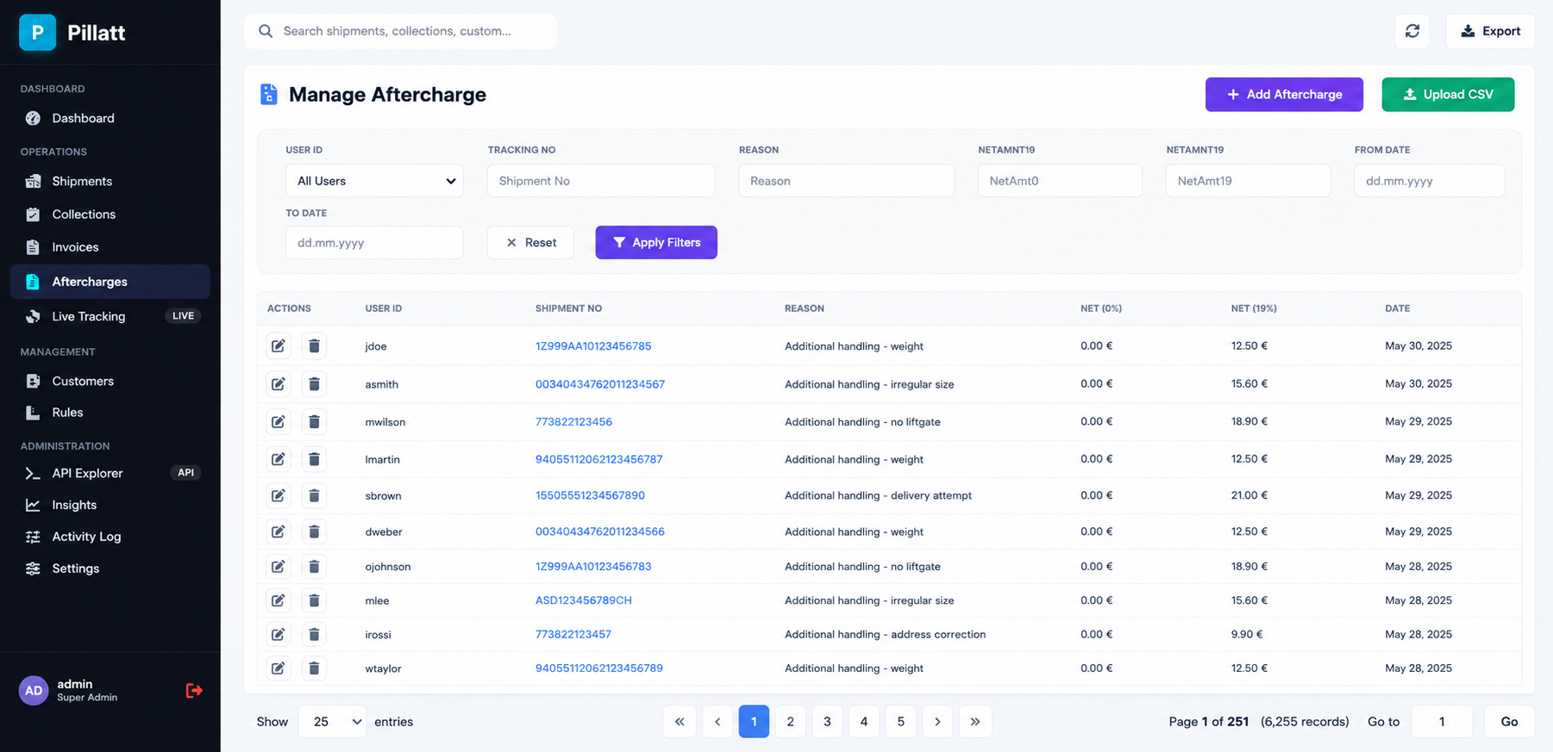Click the Reason filter input
Image resolution: width=1553 pixels, height=752 pixels.
tap(846, 181)
